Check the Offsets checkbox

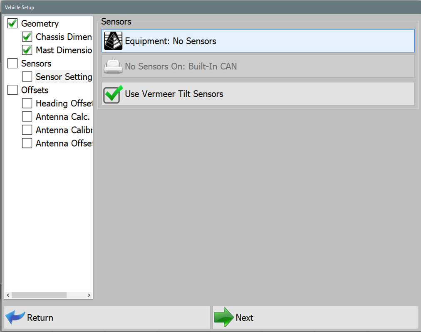[x=12, y=90]
